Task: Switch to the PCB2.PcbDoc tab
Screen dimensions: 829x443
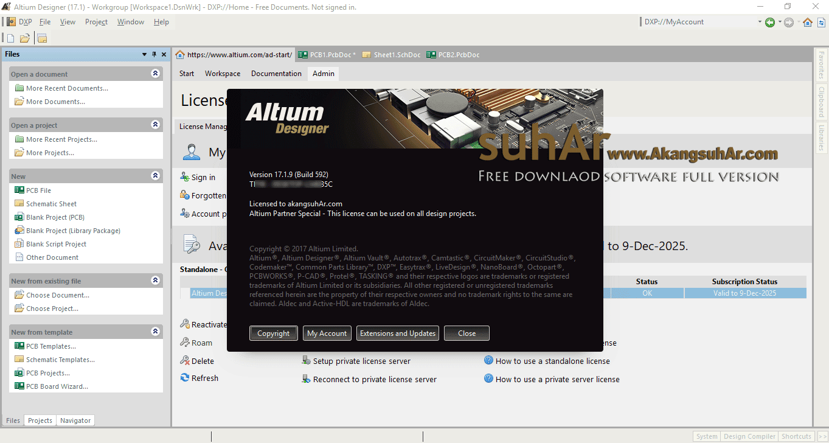Action: (x=453, y=55)
